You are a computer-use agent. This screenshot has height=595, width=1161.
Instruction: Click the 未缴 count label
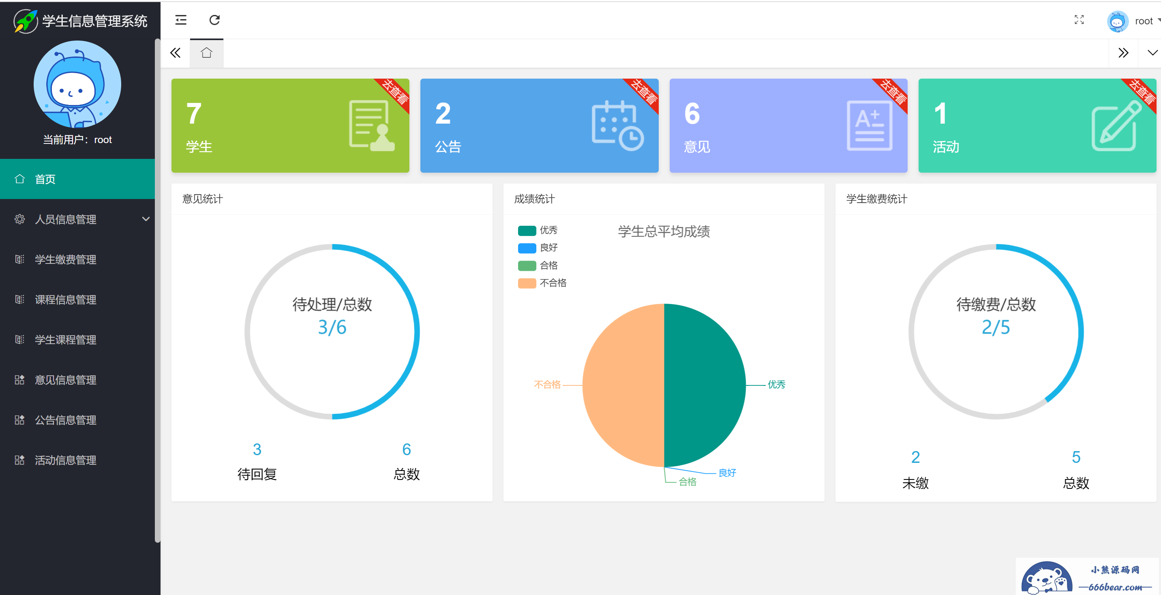point(915,483)
